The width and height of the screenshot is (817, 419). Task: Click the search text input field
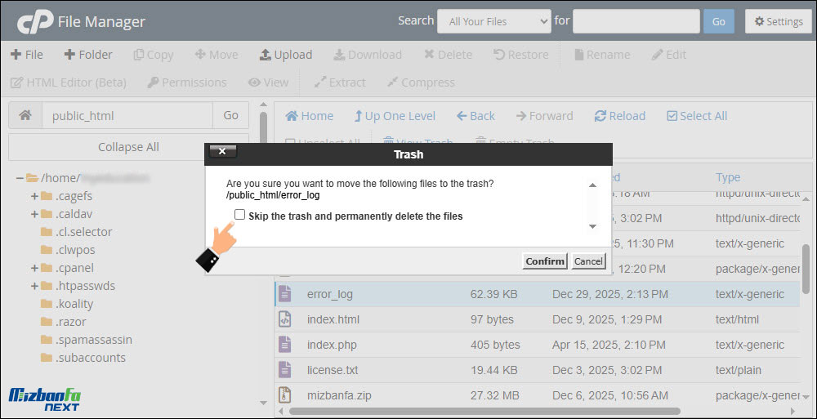635,21
